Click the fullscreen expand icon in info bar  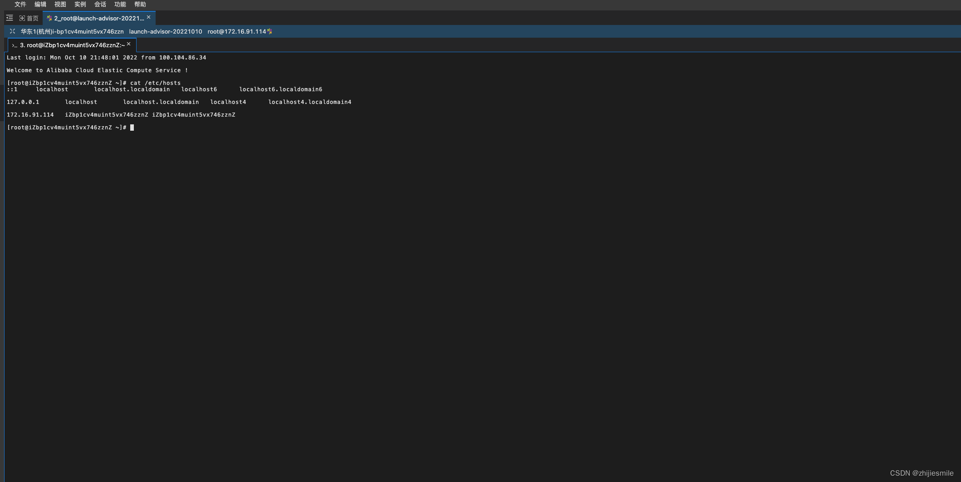click(x=12, y=31)
